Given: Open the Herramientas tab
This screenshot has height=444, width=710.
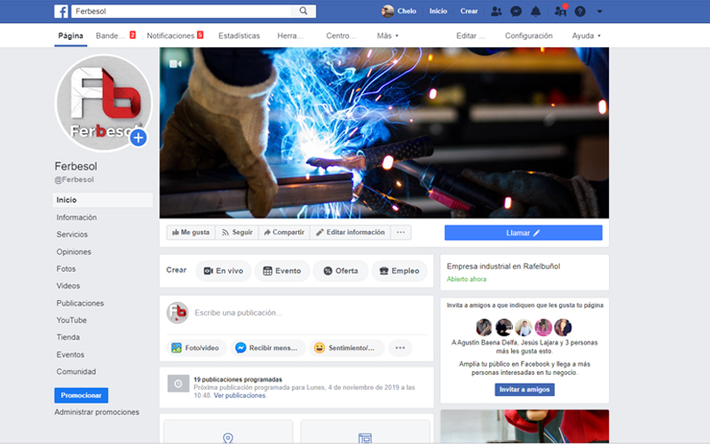Looking at the screenshot, I should tap(290, 36).
